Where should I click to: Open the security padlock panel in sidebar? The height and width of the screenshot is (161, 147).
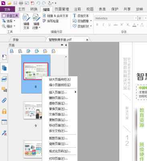click(x=4, y=111)
